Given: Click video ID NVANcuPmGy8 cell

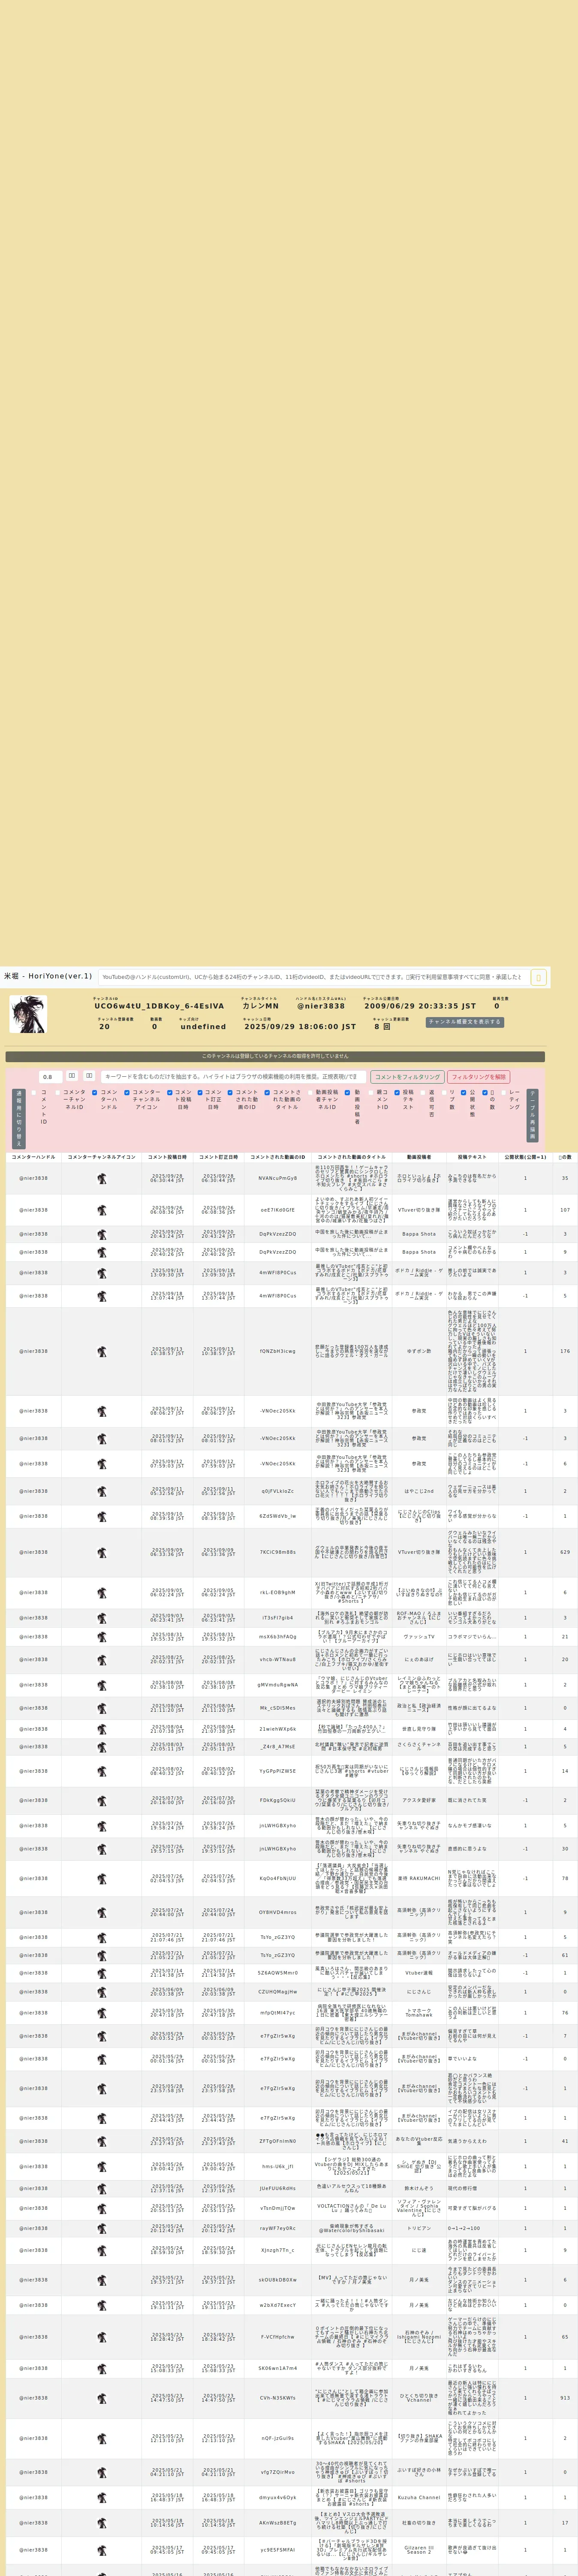Looking at the screenshot, I should (x=277, y=1179).
